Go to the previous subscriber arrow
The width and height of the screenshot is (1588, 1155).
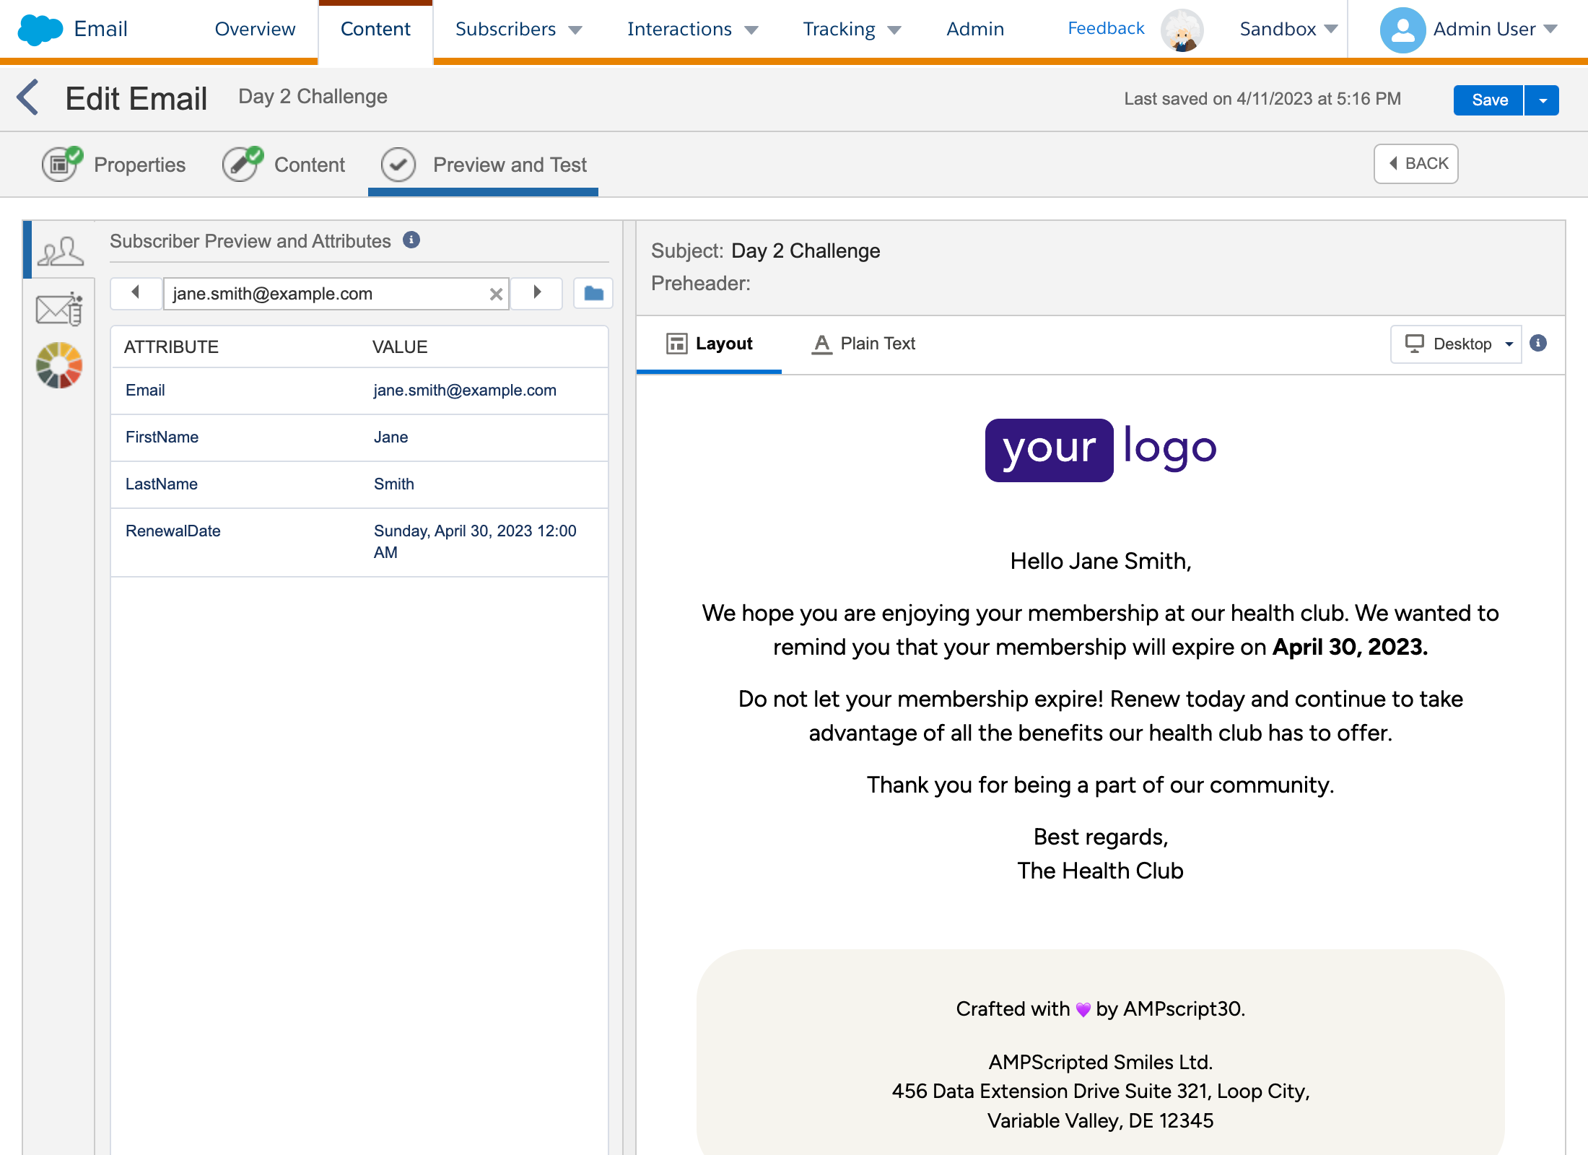[x=136, y=293]
